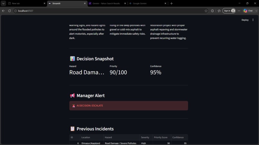Open the Copilot Chat panel
Image resolution: width=259 pixels, height=145 pixels.
(x=248, y=11)
